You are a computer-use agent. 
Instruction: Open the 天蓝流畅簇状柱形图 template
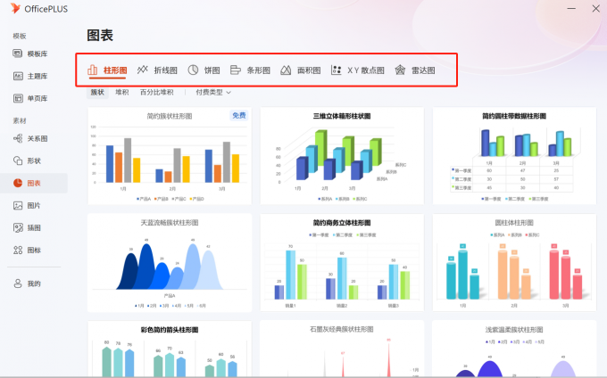(x=170, y=263)
